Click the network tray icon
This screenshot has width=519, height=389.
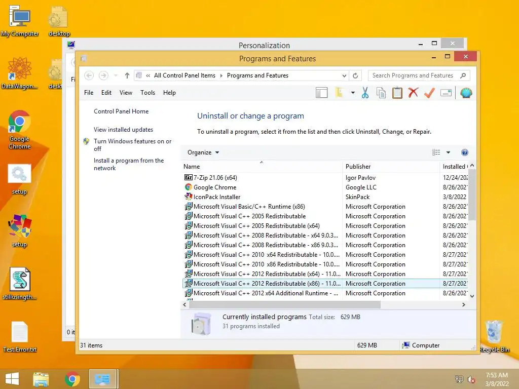459,379
